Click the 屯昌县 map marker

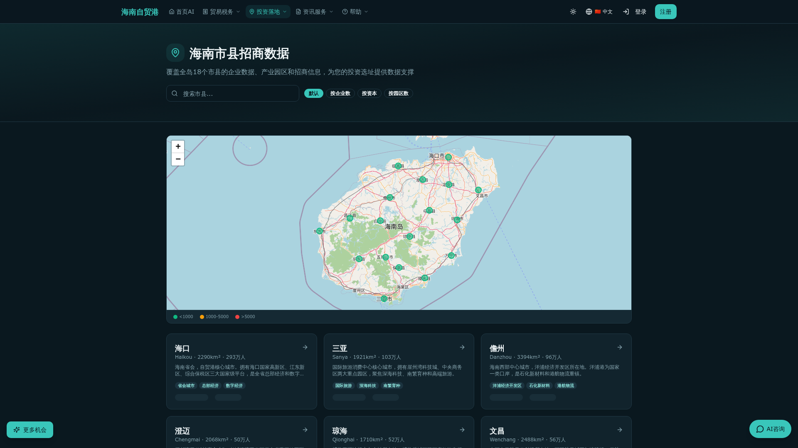pos(429,211)
